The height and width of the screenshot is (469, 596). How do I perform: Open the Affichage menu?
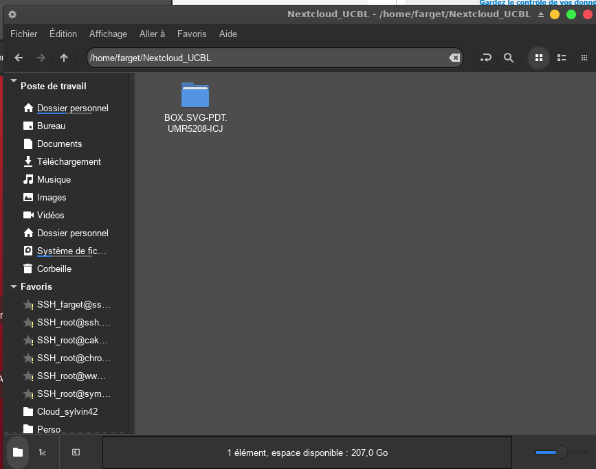pos(108,34)
